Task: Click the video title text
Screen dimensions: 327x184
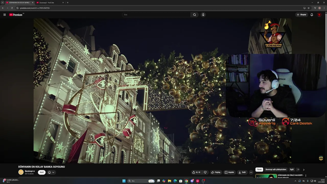Action: point(41,167)
